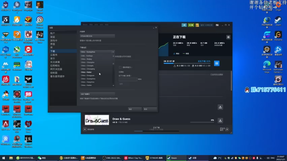287x161 pixels.
Task: Choose Chile - Santiago in region list
Action: click(87, 56)
